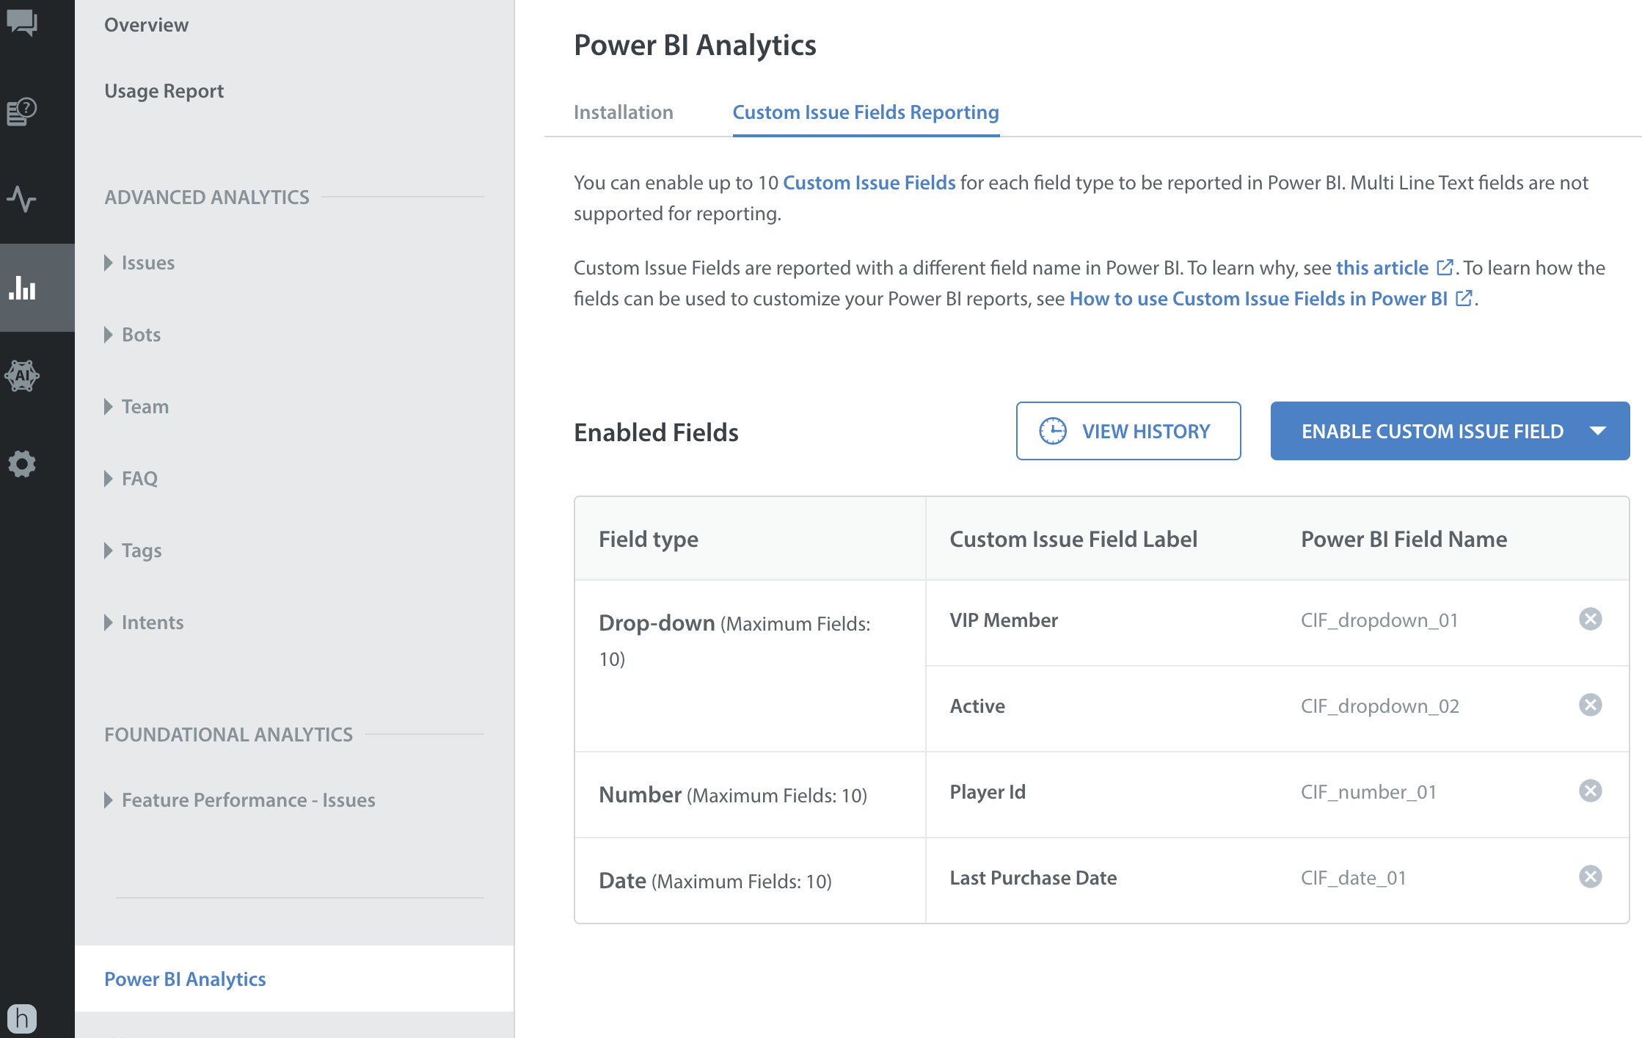1642x1038 pixels.
Task: Open the FAQ knowledge base sidebar icon
Action: tap(22, 112)
